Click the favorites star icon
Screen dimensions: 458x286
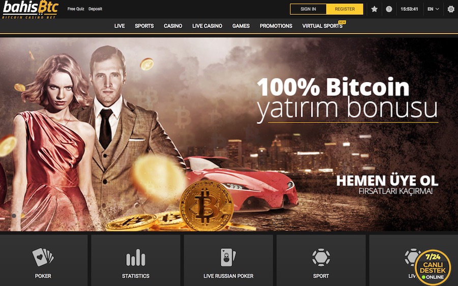(x=374, y=9)
